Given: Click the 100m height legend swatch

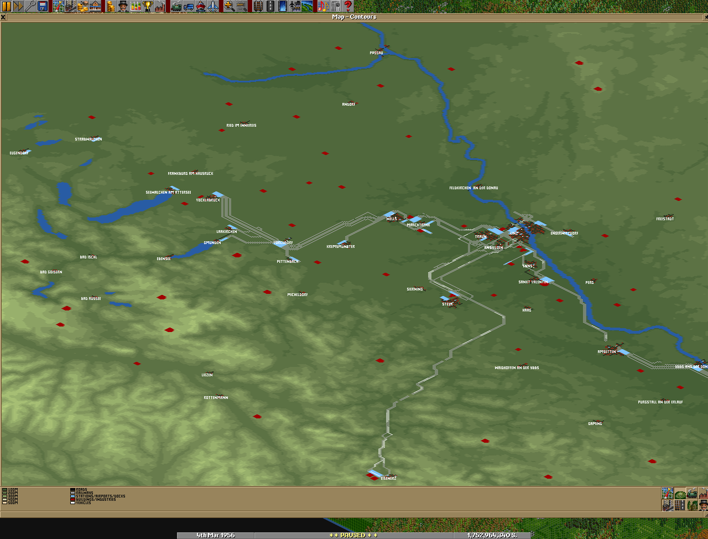Looking at the screenshot, I should (4, 490).
